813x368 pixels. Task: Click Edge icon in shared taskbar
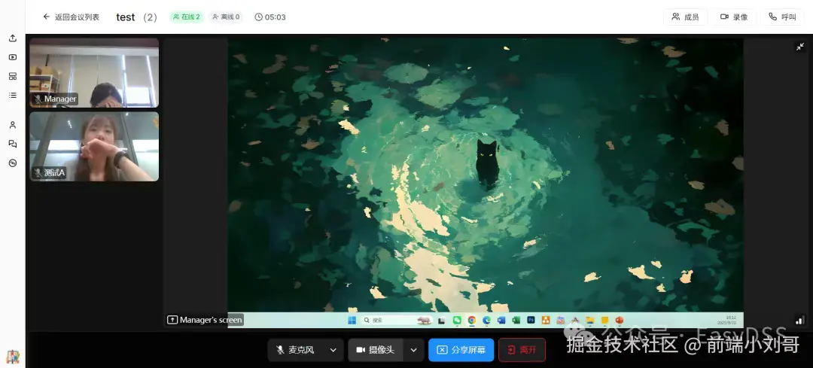pos(486,321)
